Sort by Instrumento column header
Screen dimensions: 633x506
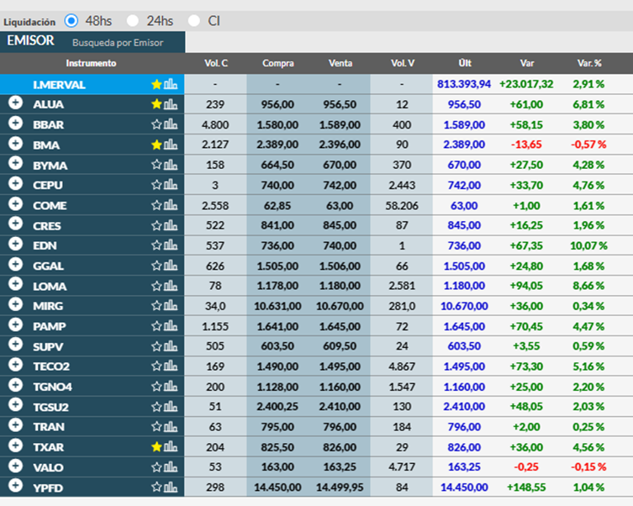coord(92,63)
